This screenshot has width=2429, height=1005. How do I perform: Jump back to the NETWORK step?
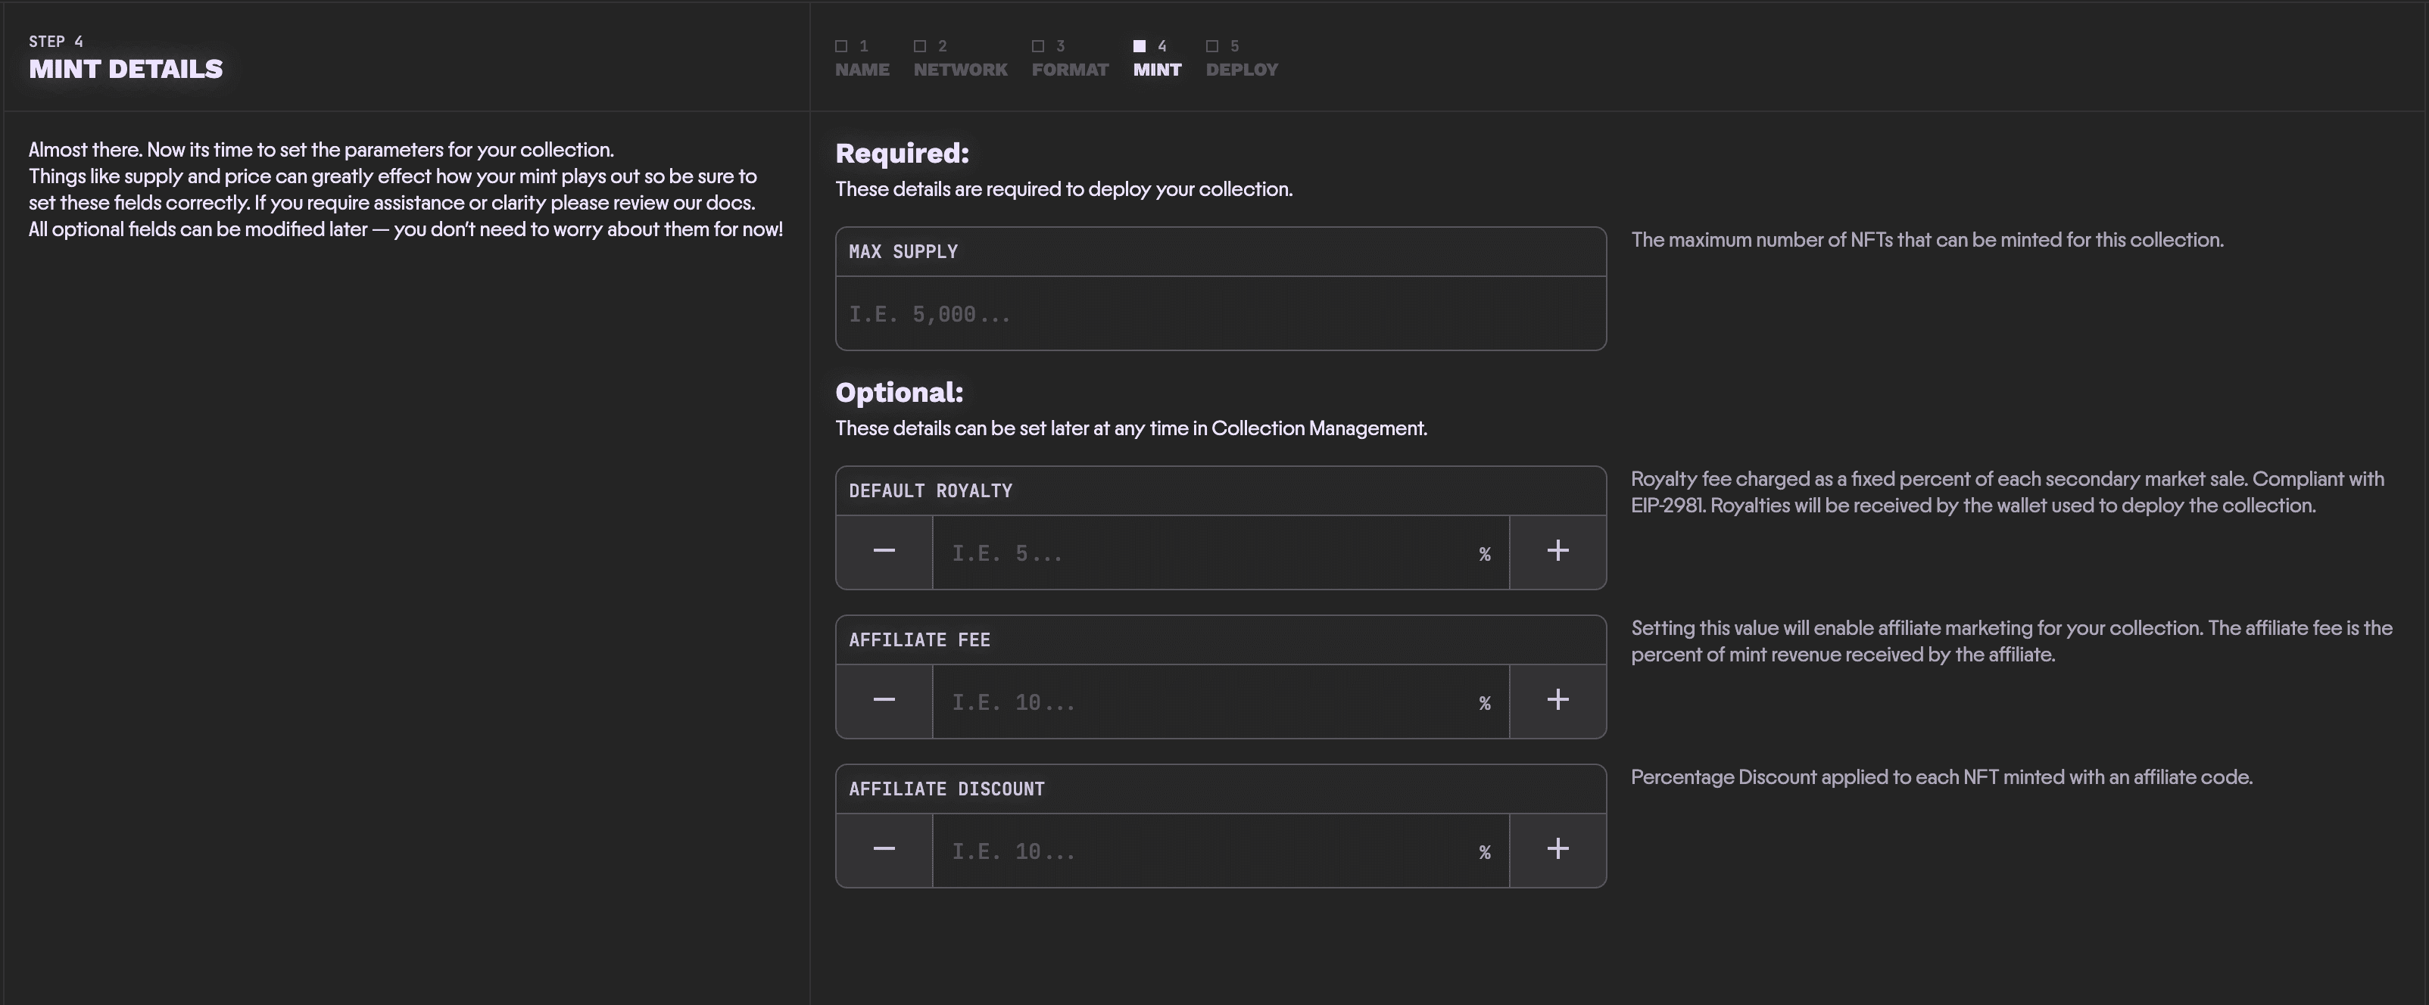tap(960, 69)
